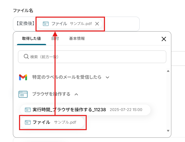185x142 pixels.
Task: Click the scrollbar up arrow
Action: point(168,71)
